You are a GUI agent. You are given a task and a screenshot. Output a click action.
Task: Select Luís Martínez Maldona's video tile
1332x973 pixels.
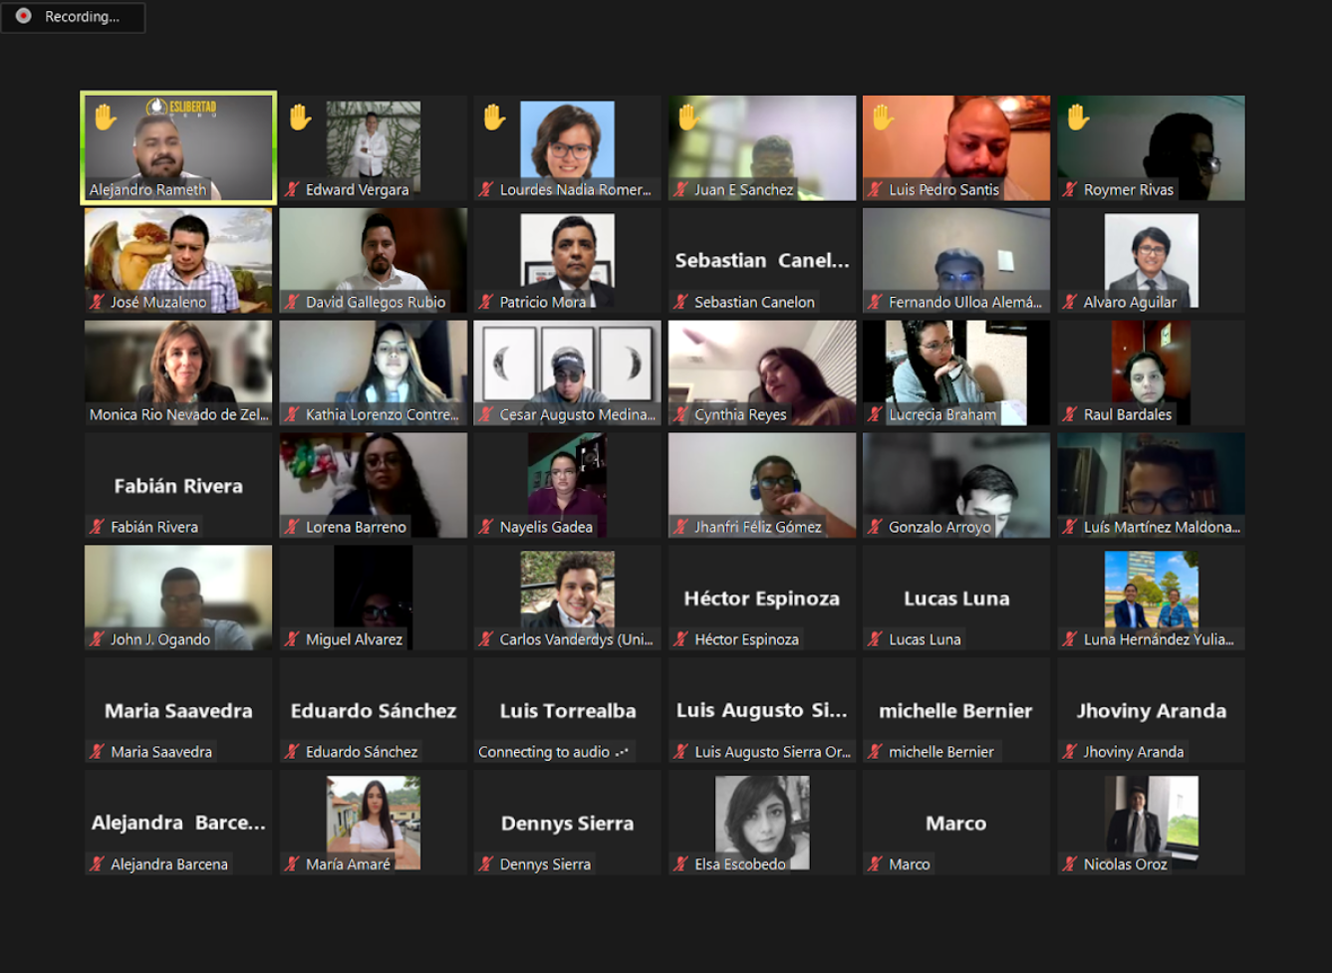(x=1152, y=485)
